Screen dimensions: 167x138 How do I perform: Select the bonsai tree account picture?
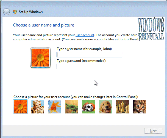(71, 107)
